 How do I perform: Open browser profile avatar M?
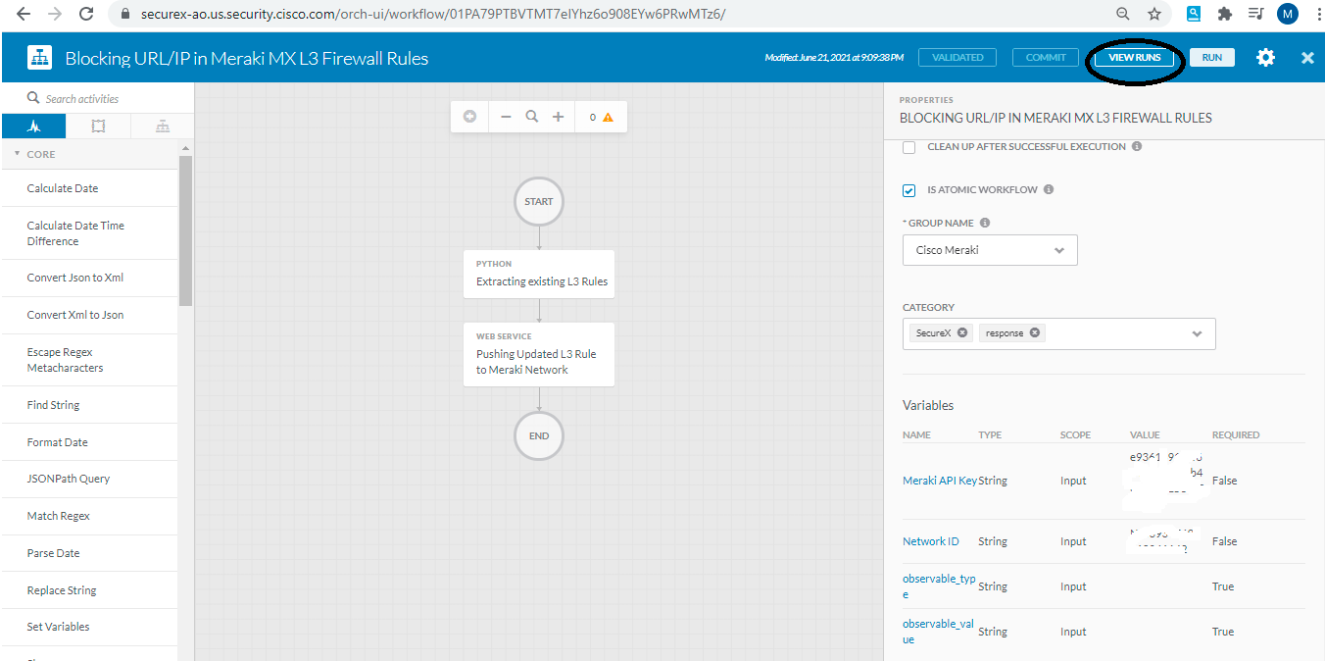click(x=1287, y=14)
